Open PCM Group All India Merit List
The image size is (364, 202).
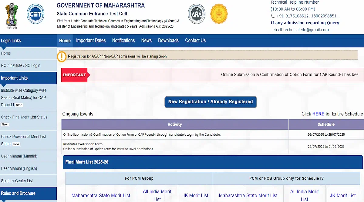pyautogui.click(x=157, y=195)
